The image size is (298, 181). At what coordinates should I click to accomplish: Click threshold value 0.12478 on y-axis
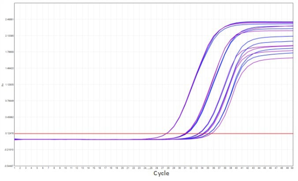click(x=10, y=134)
